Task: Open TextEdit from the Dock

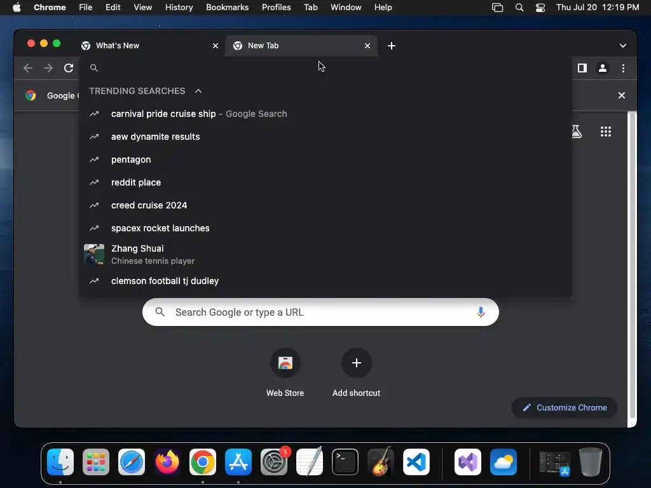Action: point(310,462)
